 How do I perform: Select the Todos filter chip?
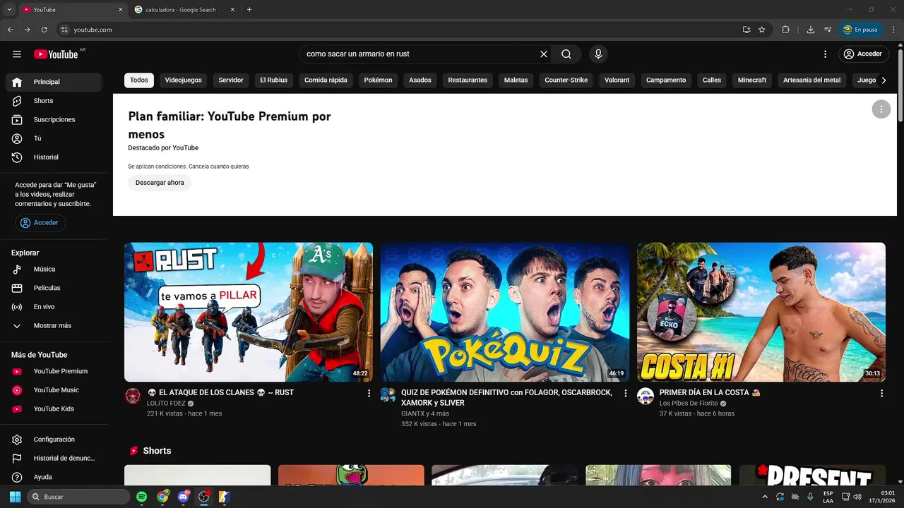pos(139,80)
